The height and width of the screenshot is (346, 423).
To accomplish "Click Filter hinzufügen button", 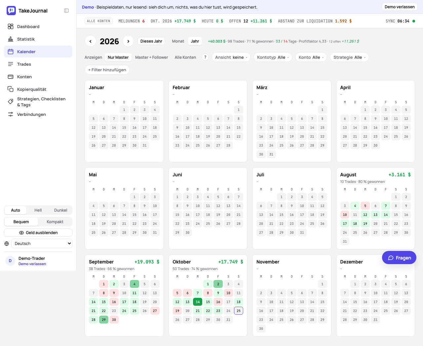I will point(107,70).
